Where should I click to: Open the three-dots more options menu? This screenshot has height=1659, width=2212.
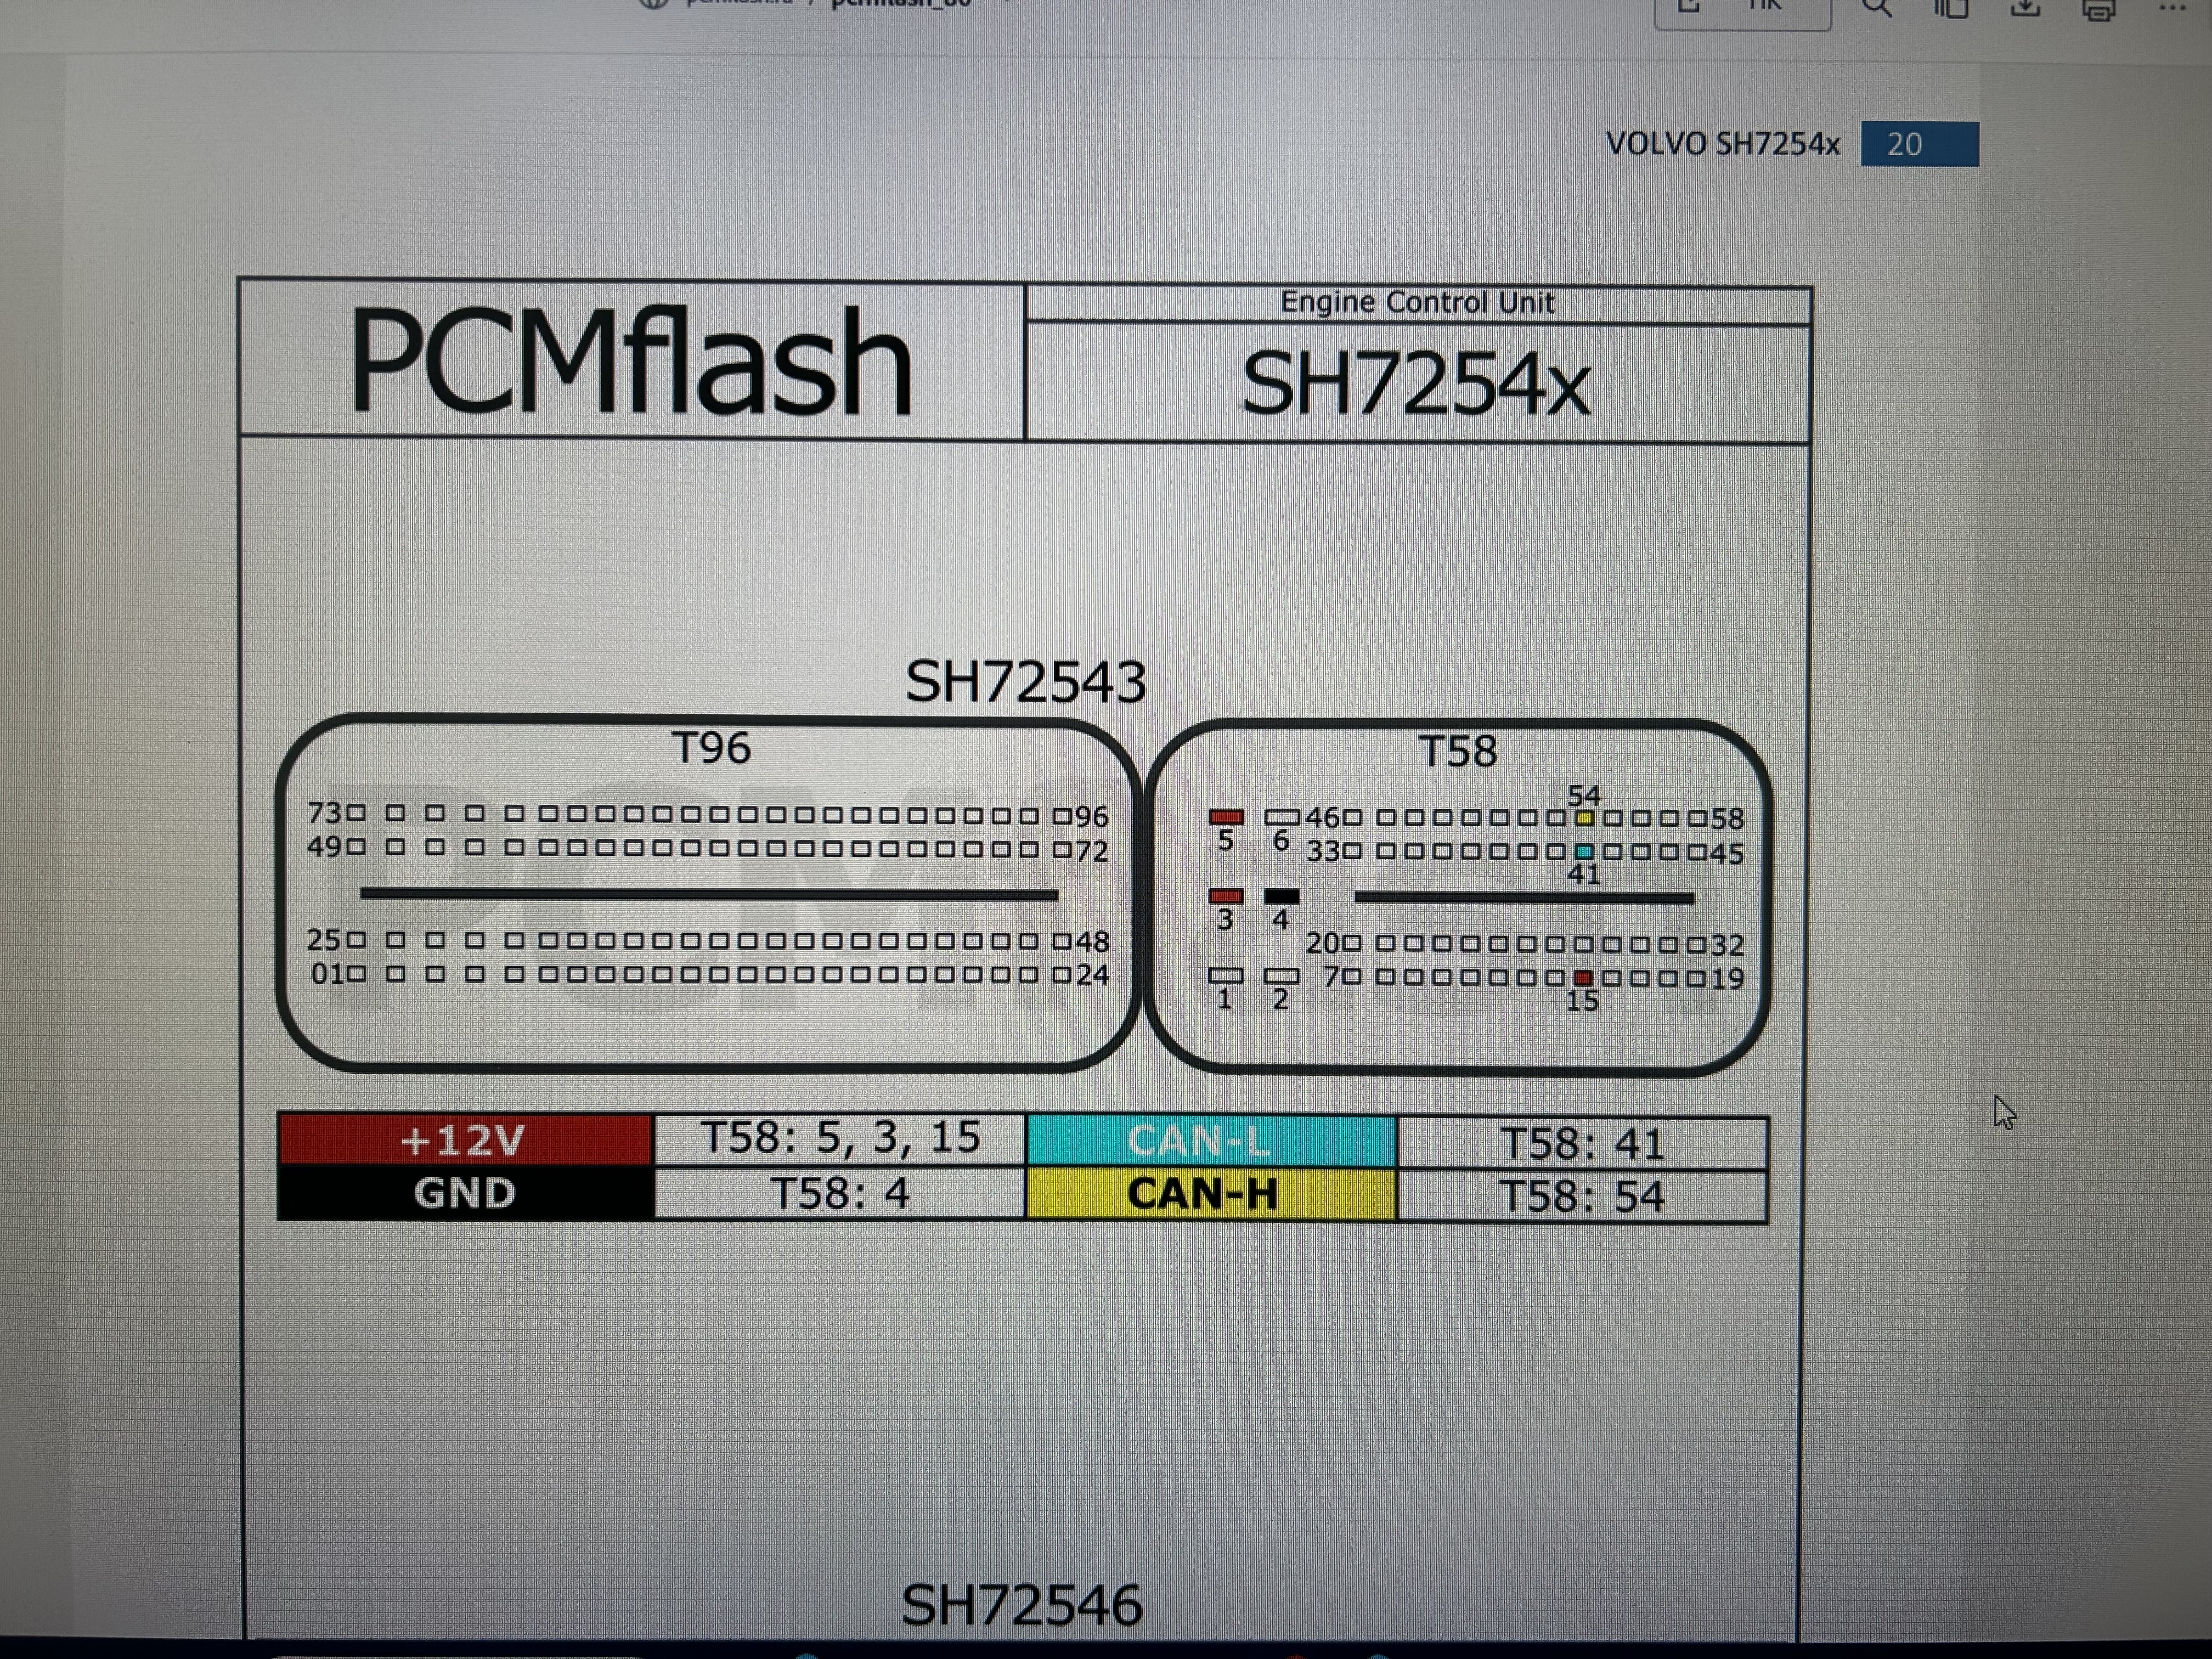2172,9
